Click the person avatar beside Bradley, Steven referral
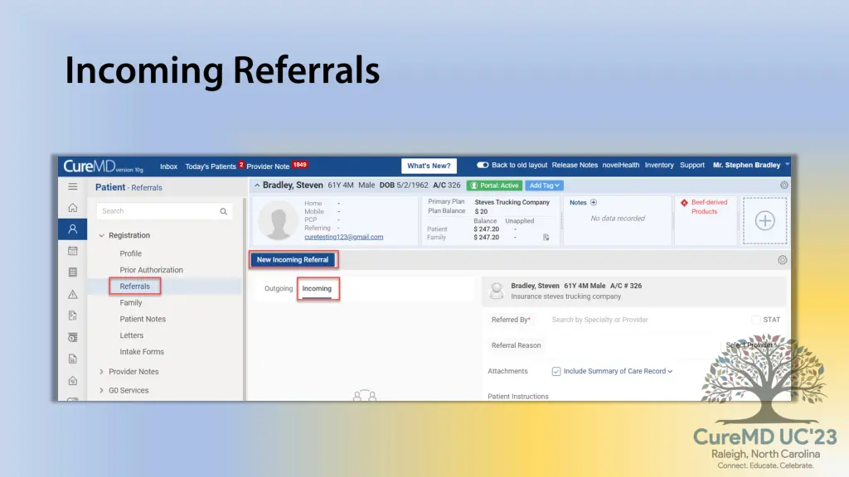 tap(496, 291)
